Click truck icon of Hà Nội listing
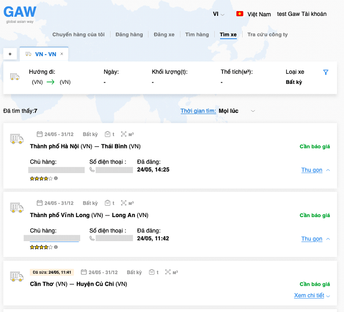This screenshot has height=312, width=344. 17,139
